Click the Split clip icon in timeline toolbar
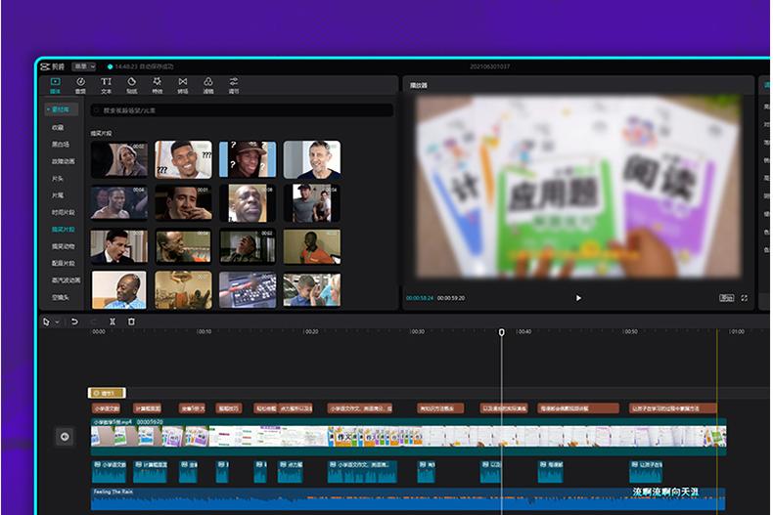 pyautogui.click(x=113, y=322)
